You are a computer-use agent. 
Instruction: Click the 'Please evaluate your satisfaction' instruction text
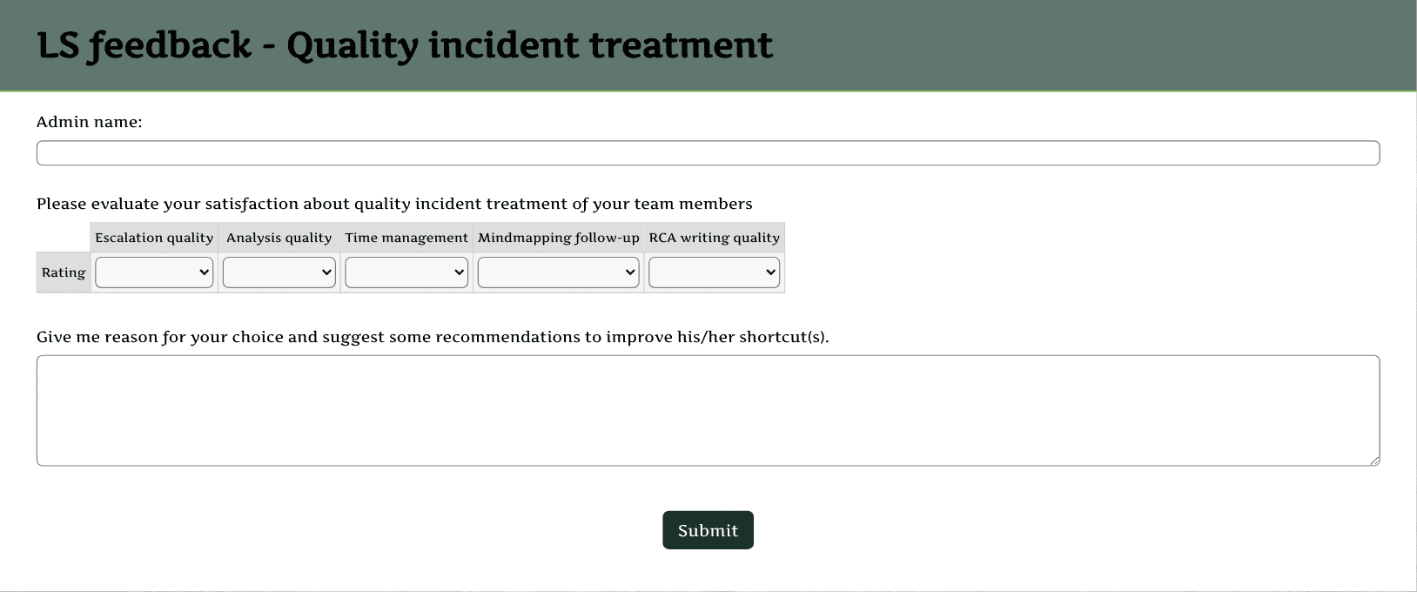[x=394, y=204]
